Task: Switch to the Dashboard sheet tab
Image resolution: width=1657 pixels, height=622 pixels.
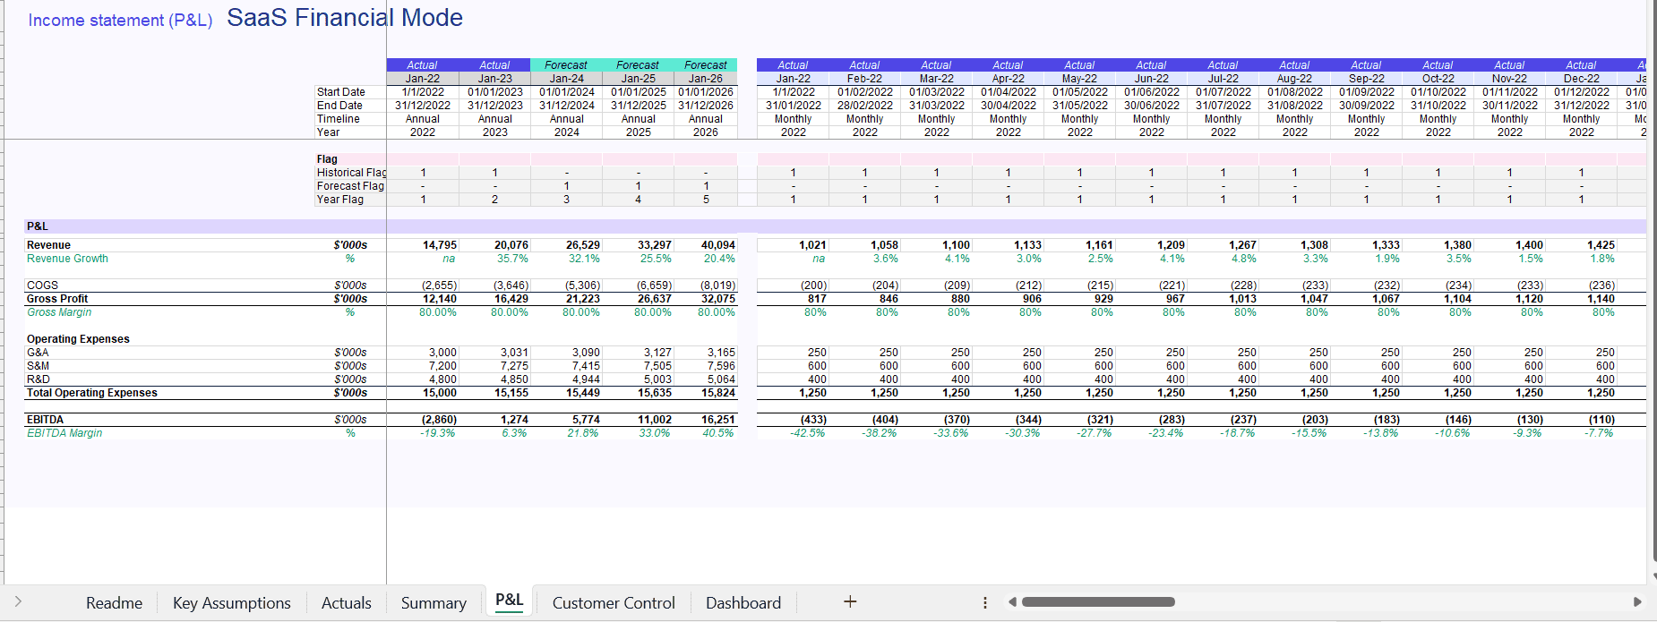Action: tap(743, 603)
